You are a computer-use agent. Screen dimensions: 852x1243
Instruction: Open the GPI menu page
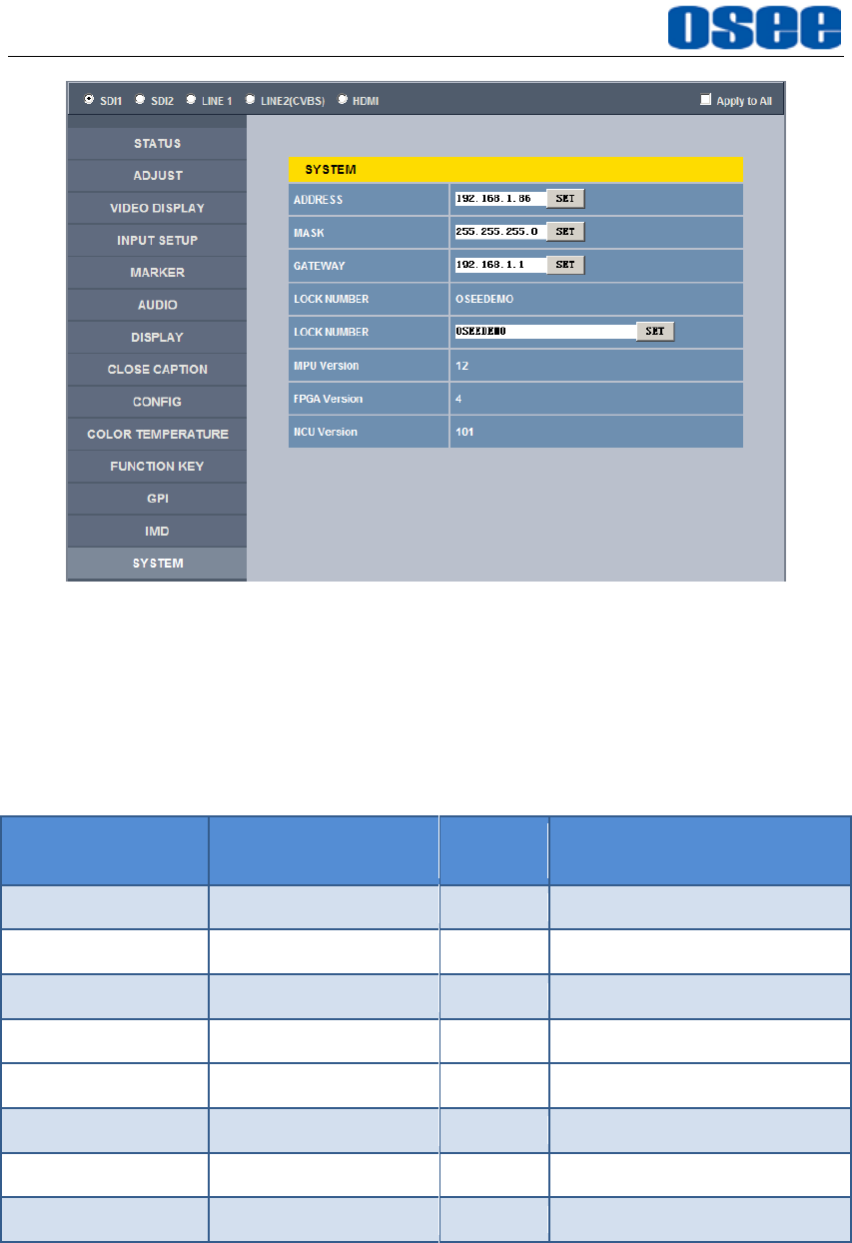(x=157, y=499)
